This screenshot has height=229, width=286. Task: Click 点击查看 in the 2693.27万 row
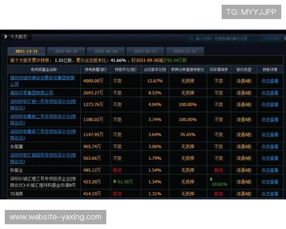click(x=270, y=93)
